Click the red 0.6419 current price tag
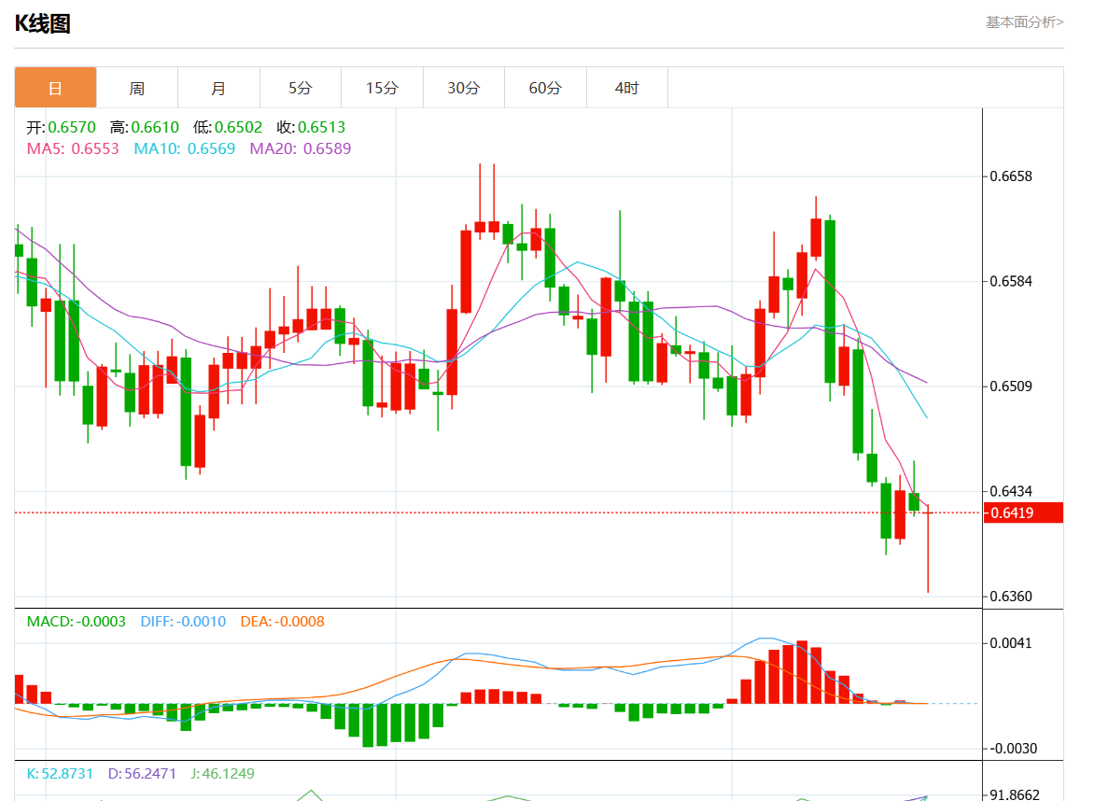Viewport: 1094px width, 801px height. pos(1023,513)
